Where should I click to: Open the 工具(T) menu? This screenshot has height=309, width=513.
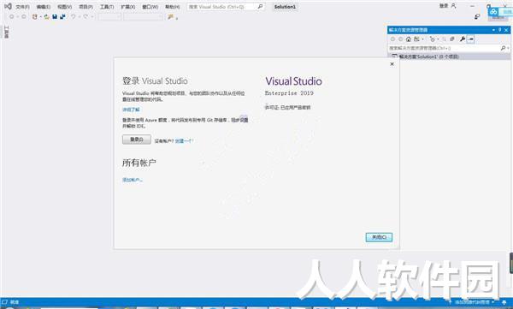click(x=107, y=7)
